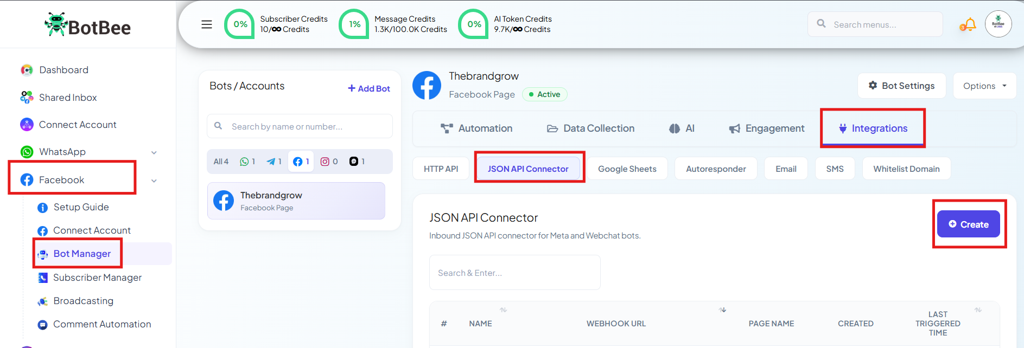Screen dimensions: 1024x348
Task: Click the Shared Inbox sidebar icon
Action: point(27,98)
